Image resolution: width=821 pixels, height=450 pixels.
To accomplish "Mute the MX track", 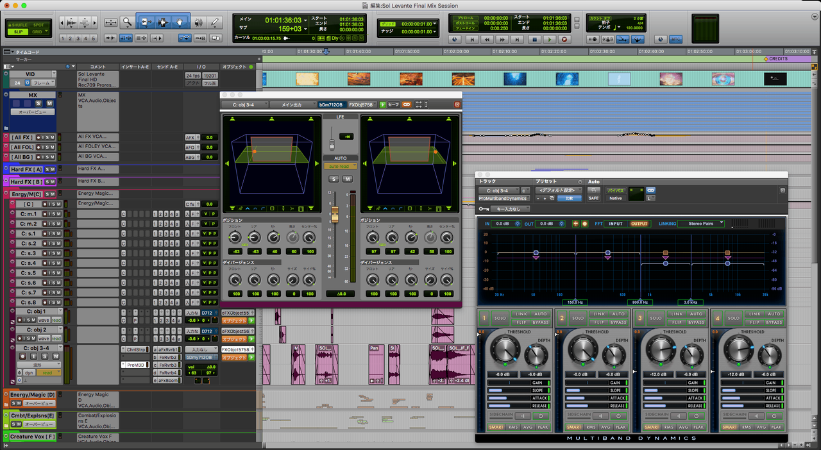I will (49, 103).
